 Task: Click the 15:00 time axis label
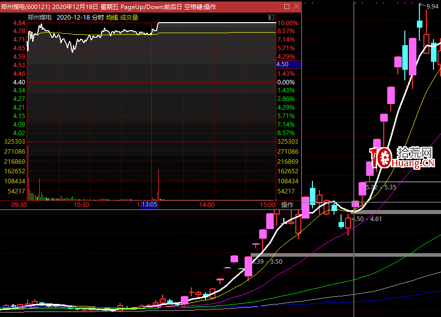coord(268,205)
